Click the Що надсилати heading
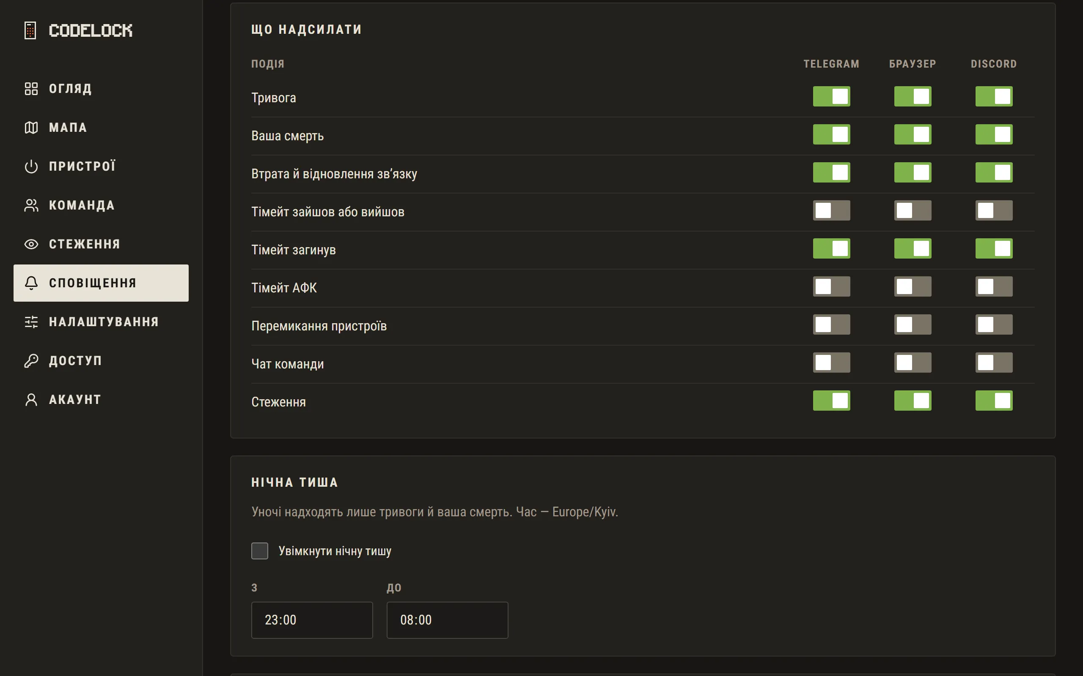Viewport: 1083px width, 676px height. (x=307, y=30)
